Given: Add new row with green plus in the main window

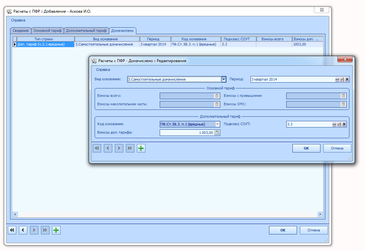Looking at the screenshot, I should click(56, 230).
